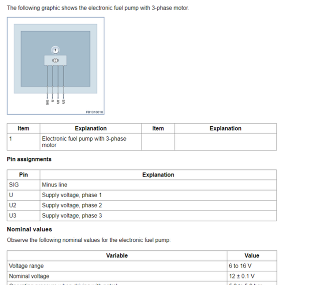Click 'Supply voltage, phase 3' cell
Screen dimensions: 321x285
(x=158, y=216)
